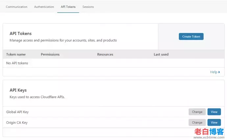Go to the Sessions tab
Image resolution: width=227 pixels, height=140 pixels.
tap(88, 7)
